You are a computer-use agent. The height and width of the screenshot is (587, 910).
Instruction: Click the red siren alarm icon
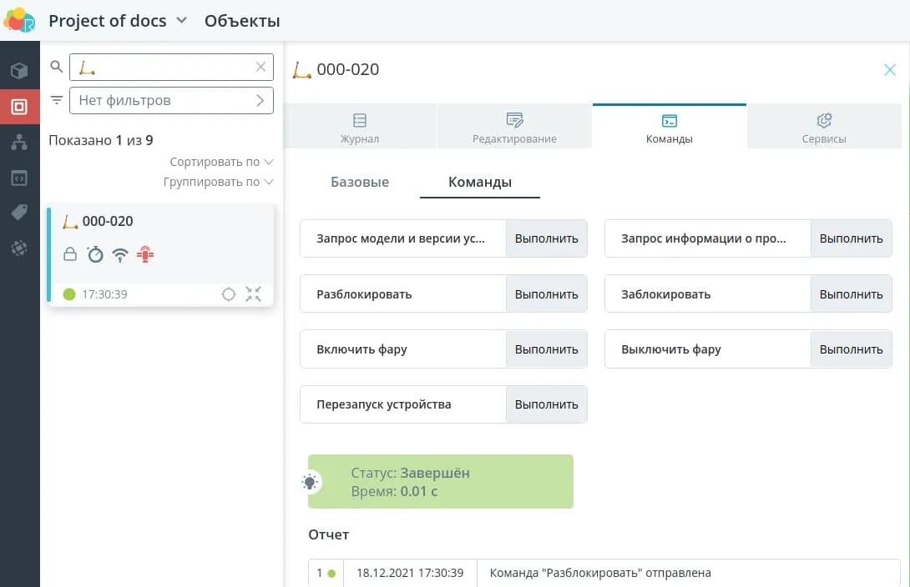[145, 254]
